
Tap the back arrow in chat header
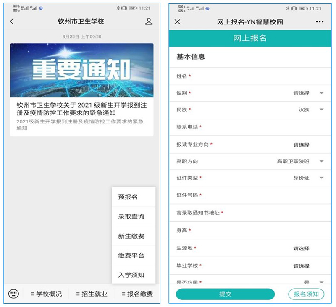pyautogui.click(x=12, y=21)
